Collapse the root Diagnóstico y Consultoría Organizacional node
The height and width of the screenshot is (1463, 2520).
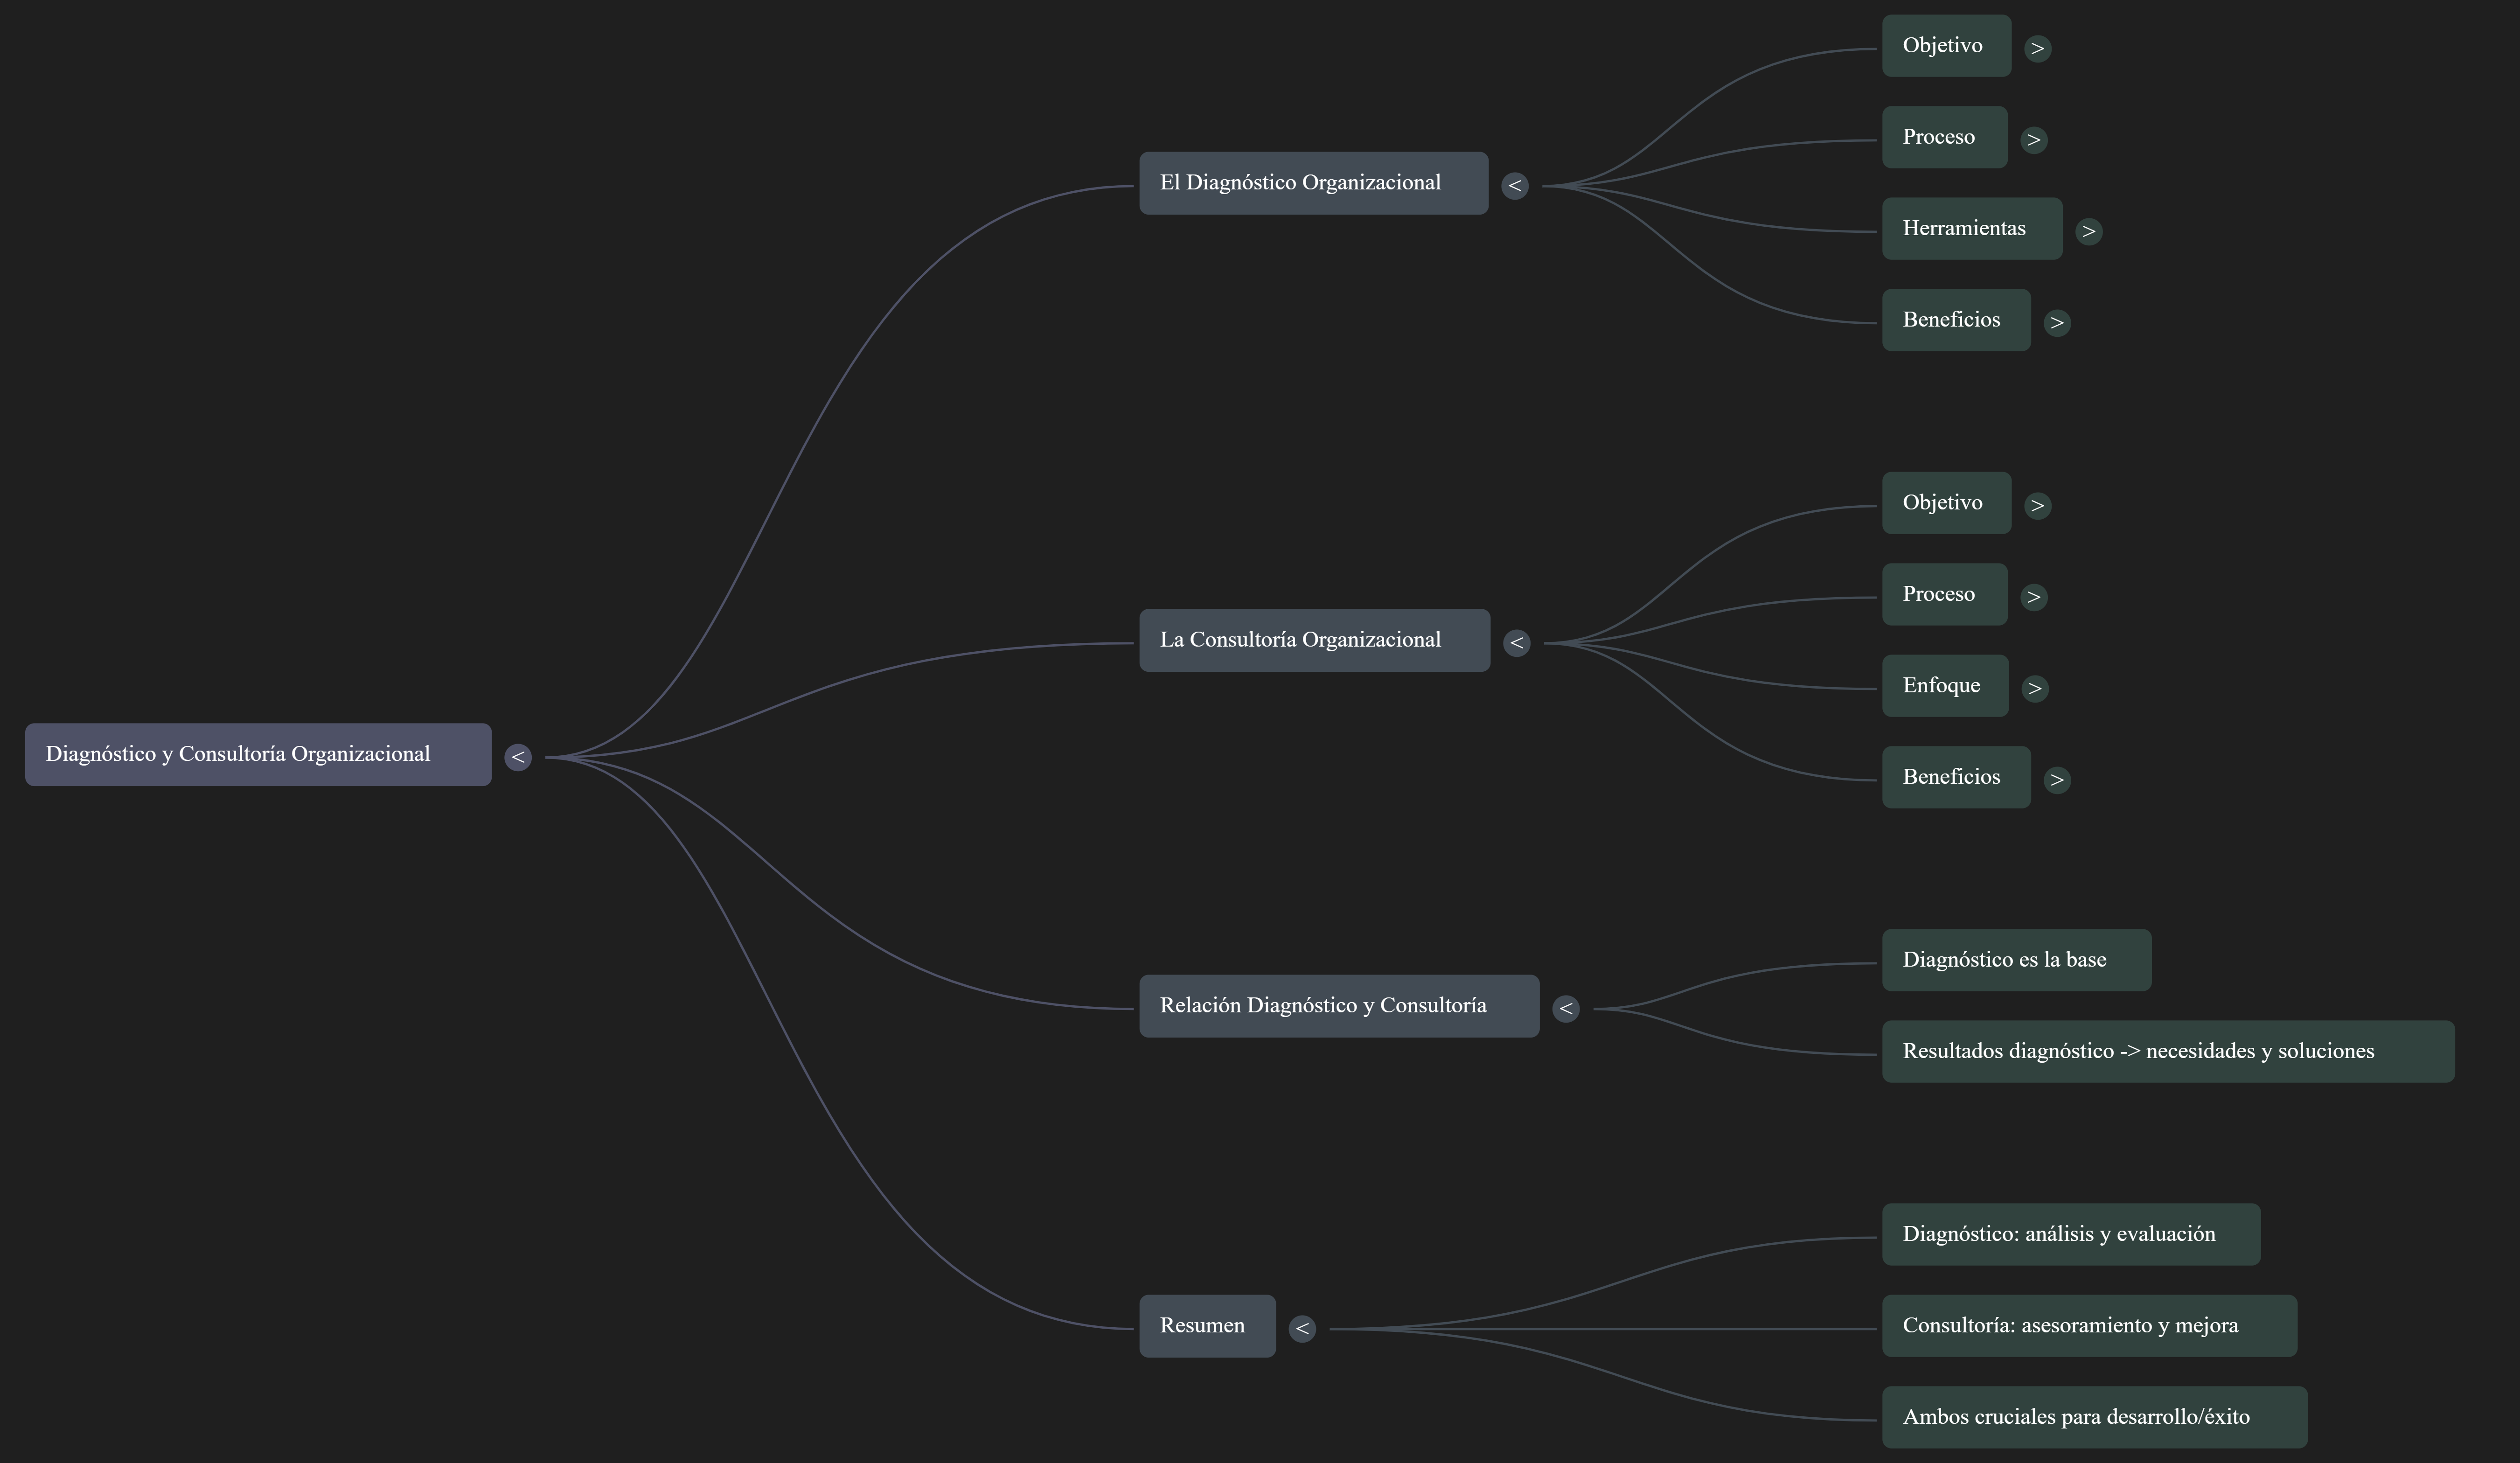click(x=517, y=757)
